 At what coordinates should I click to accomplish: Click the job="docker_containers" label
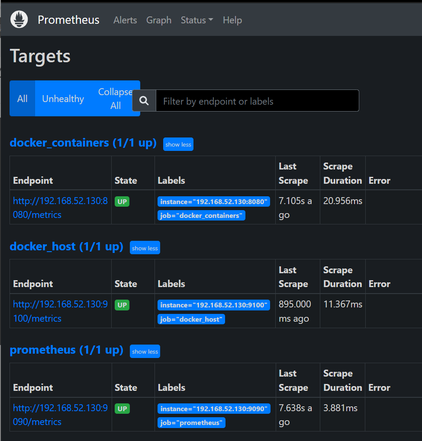pos(201,215)
